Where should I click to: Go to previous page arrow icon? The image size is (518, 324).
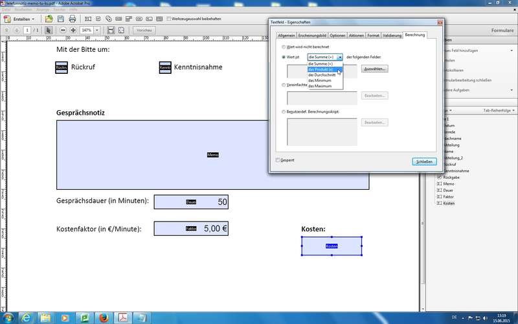[x=6, y=30]
